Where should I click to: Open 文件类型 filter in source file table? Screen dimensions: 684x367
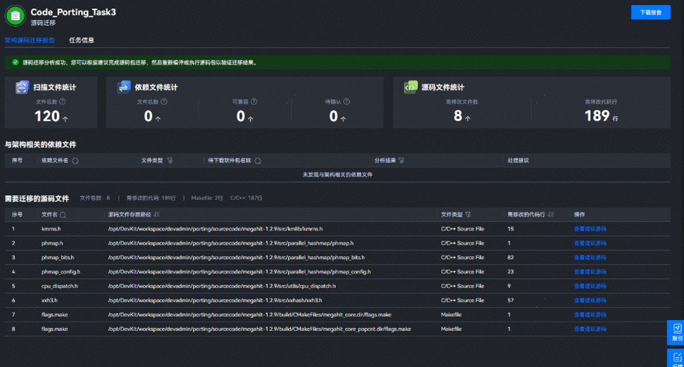click(468, 215)
